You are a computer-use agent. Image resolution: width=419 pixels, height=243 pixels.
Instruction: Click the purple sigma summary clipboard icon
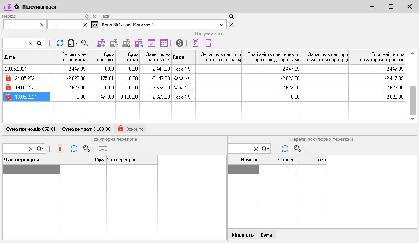click(196, 43)
